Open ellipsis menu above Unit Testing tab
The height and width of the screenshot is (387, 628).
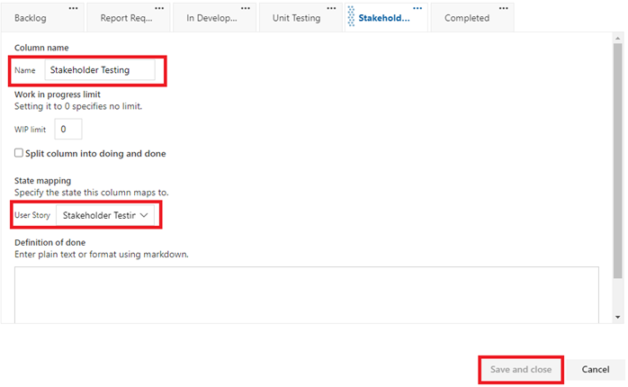coord(331,7)
